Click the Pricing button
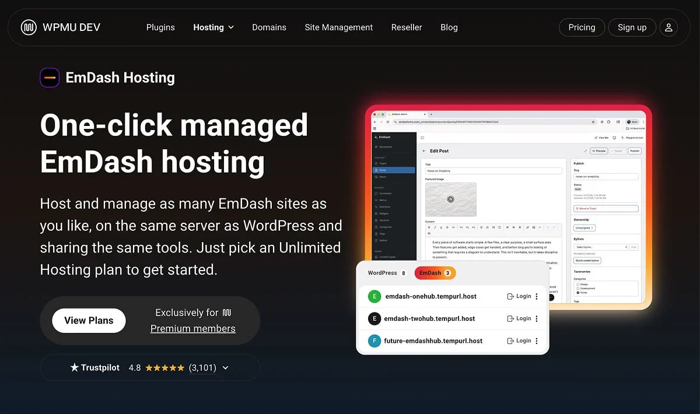Screen dimensions: 700x414 pos(582,27)
